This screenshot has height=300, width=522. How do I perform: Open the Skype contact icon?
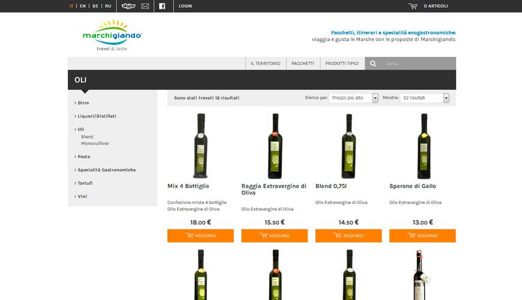coord(128,6)
